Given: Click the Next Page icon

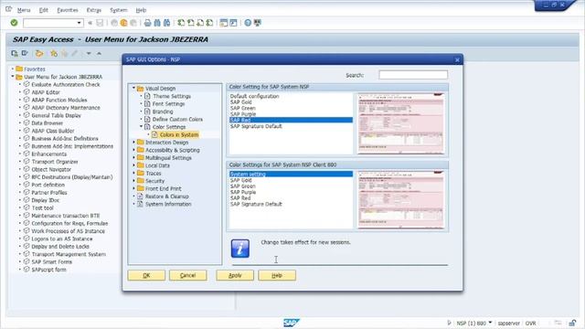Looking at the screenshot, I should click(x=200, y=23).
